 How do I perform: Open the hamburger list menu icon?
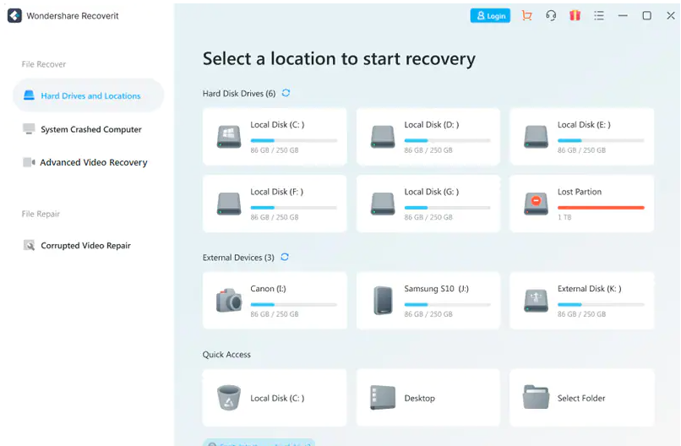coord(599,16)
